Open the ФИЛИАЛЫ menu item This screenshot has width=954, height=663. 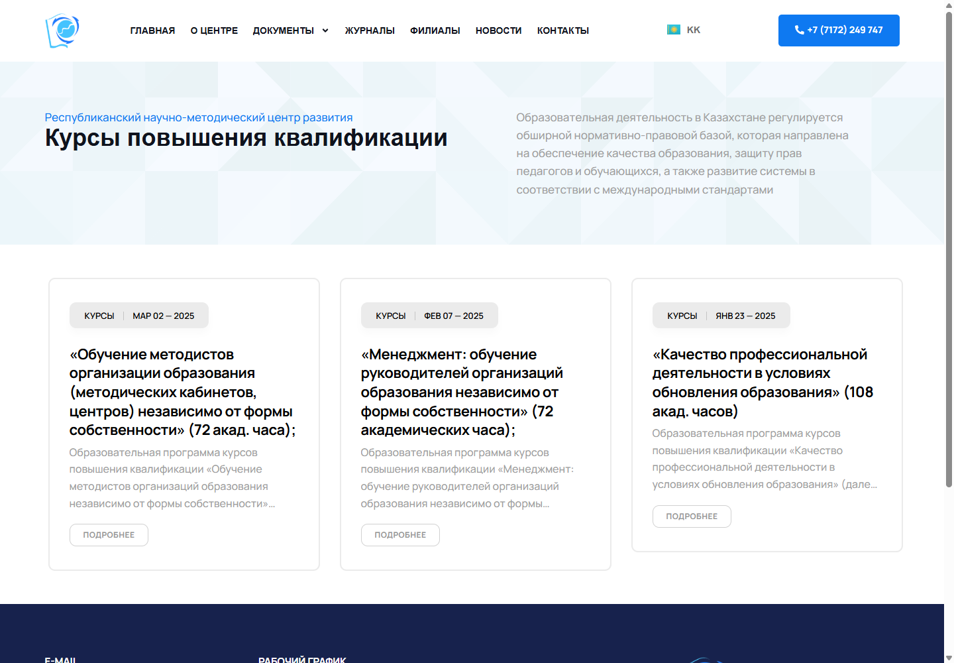(435, 30)
